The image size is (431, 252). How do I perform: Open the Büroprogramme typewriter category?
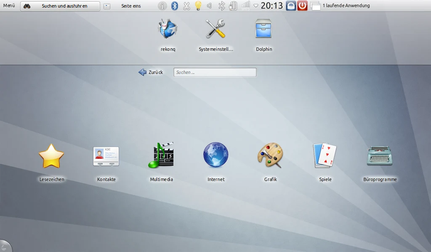point(380,156)
